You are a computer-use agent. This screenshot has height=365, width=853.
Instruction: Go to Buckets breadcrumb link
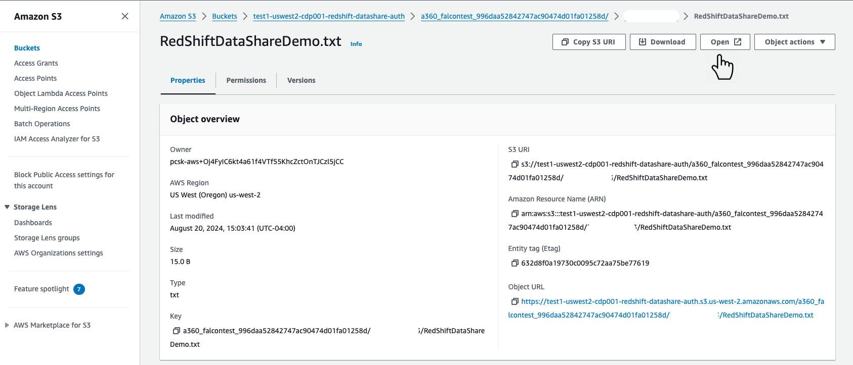point(225,16)
